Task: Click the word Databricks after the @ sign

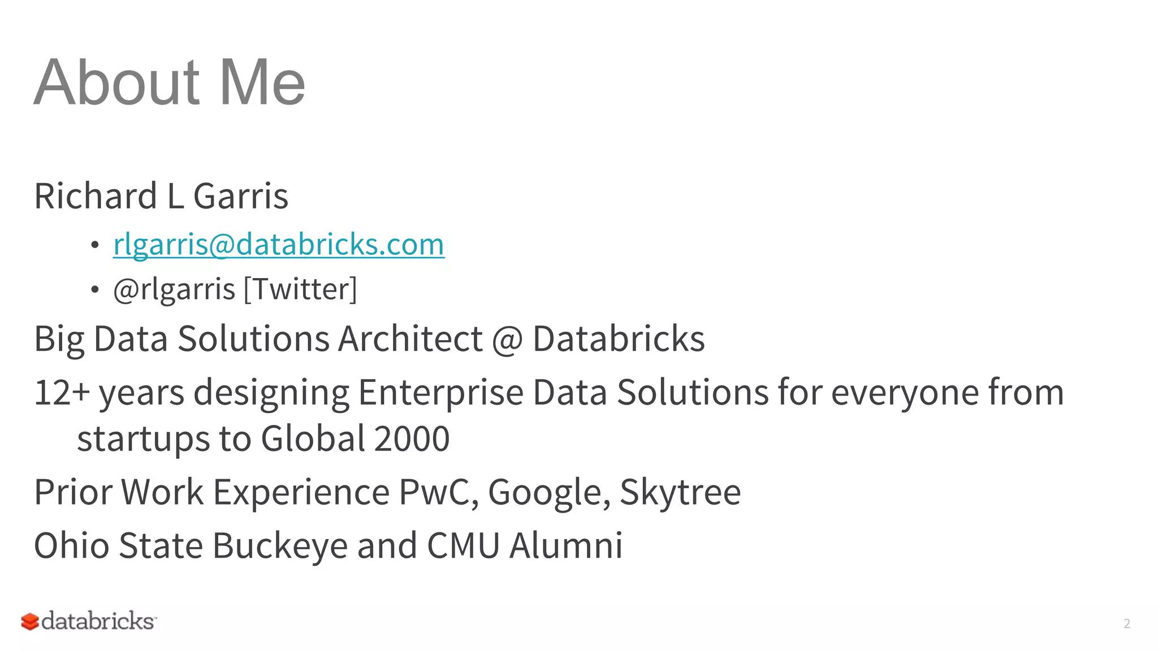Action: click(x=619, y=339)
